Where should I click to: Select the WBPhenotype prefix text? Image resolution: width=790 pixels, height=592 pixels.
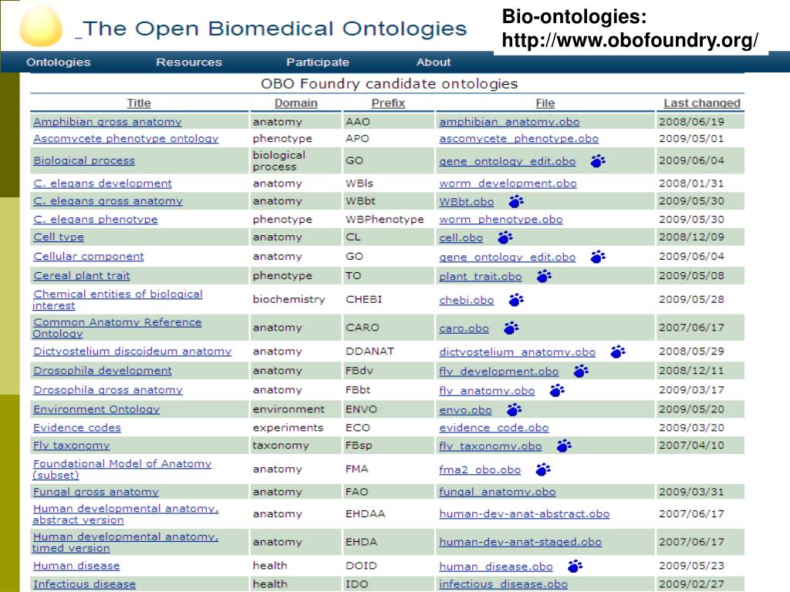click(384, 220)
